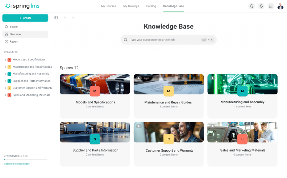Screen dimensions: 287x178
Task: Expand Manufacturing and Assembly tree node
Action: (x=5, y=74)
